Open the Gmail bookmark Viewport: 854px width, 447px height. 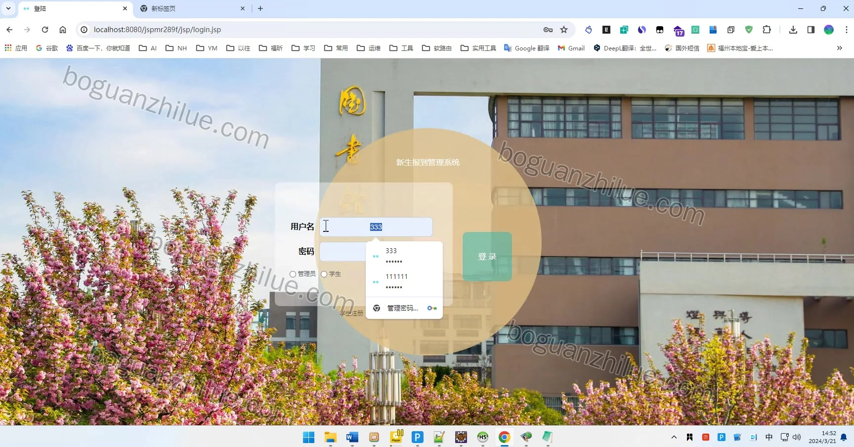(571, 48)
